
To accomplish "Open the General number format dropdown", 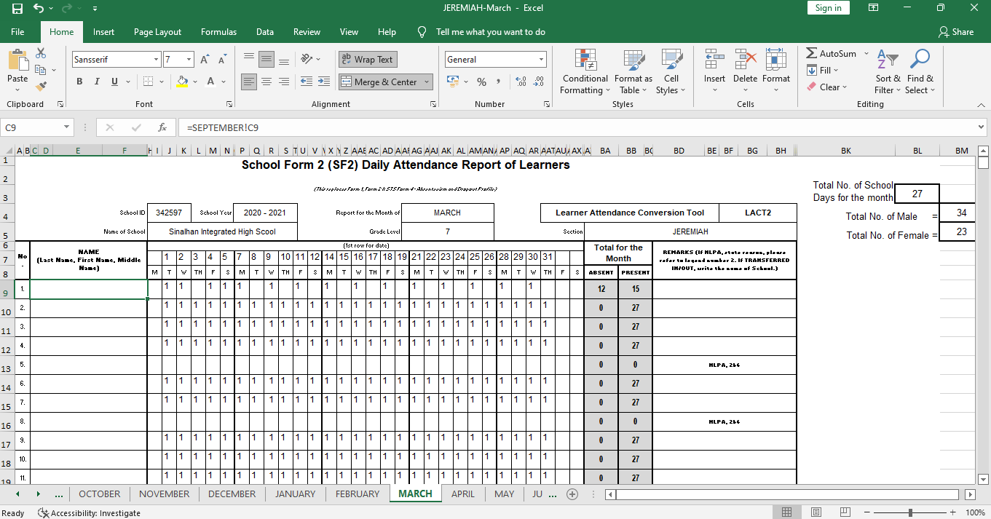I will tap(541, 60).
